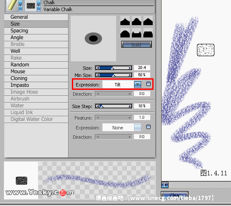This screenshot has width=231, height=206.
Task: Click the Liquid Ink section entry
Action: click(x=36, y=112)
